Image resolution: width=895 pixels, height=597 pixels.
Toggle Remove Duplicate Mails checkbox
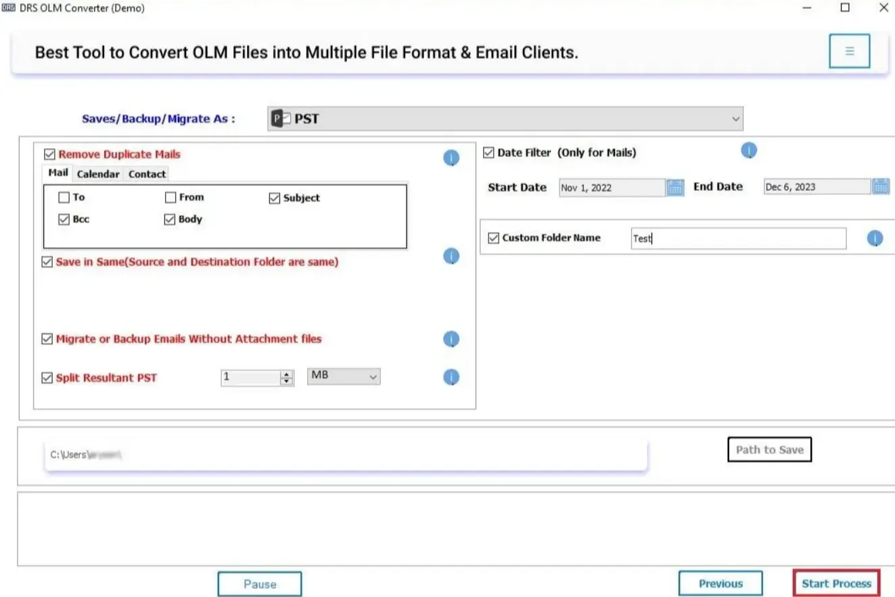49,154
